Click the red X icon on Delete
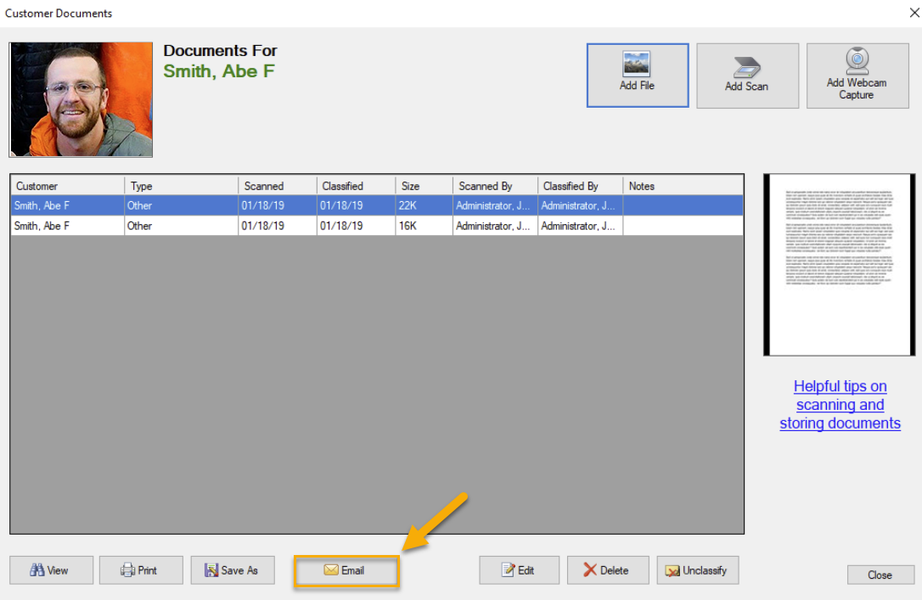Screen dimensions: 922x600 click(590, 569)
